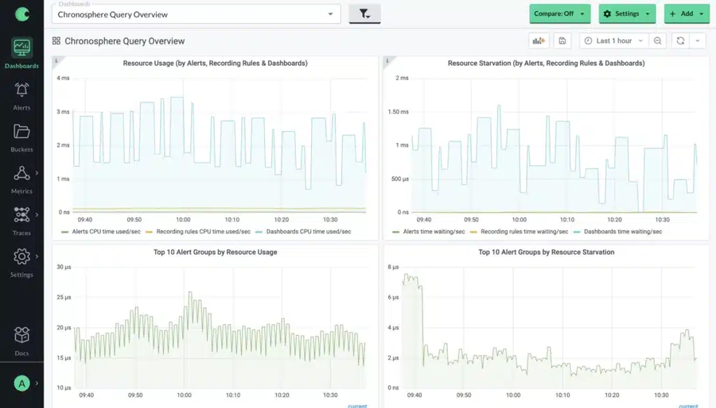
Task: Go to Dashboards in the sidebar
Action: [21, 53]
